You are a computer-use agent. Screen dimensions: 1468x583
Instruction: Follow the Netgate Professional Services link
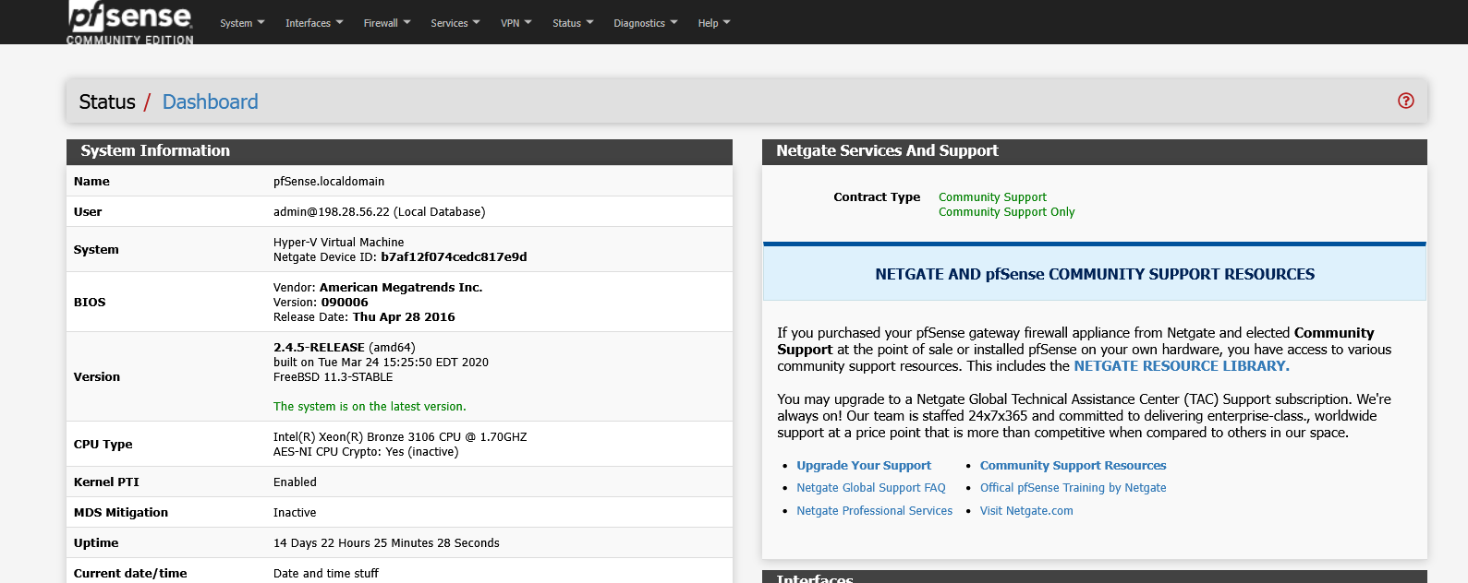[874, 511]
